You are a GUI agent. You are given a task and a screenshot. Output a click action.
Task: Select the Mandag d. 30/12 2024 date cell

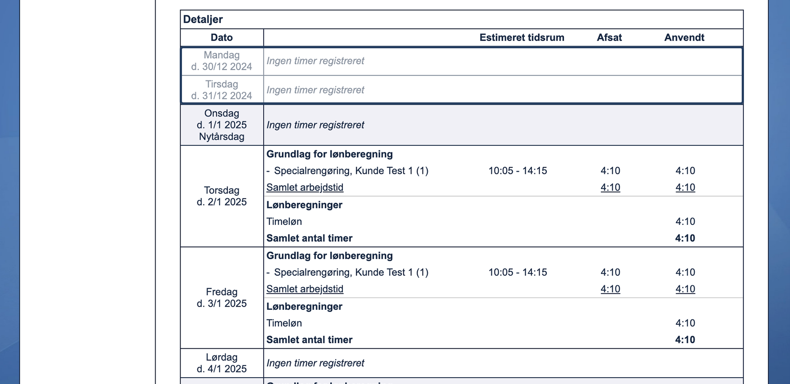point(222,61)
